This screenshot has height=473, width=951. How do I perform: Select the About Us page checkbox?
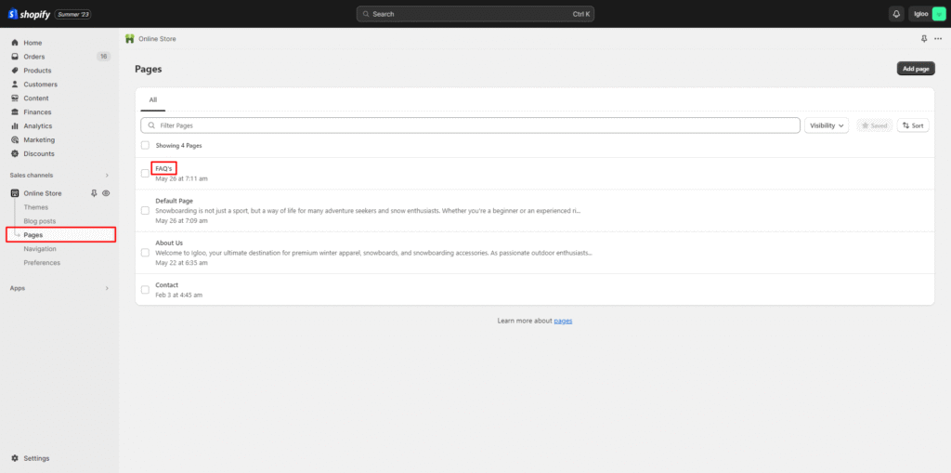145,253
